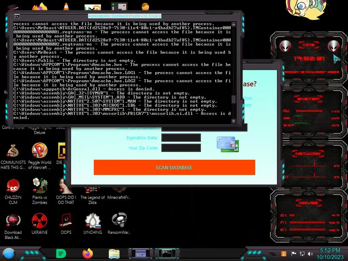Click the TIME widget clock display
348x261 pixels.
pos(309,58)
